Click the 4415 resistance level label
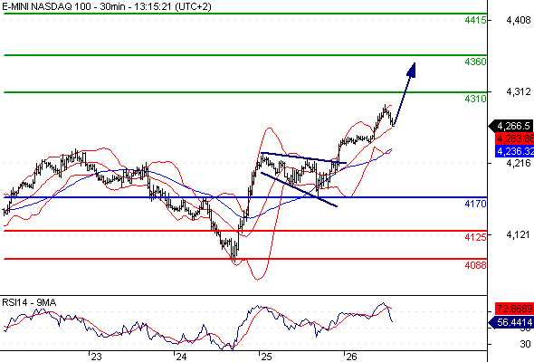 tap(475, 20)
